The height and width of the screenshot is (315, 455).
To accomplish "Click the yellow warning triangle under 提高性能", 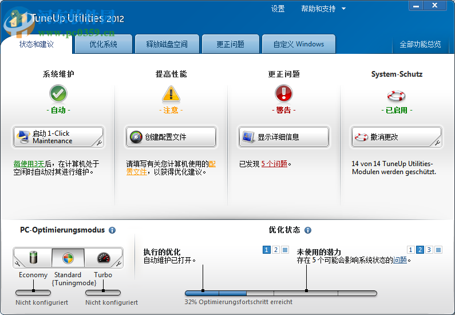I will click(171, 94).
